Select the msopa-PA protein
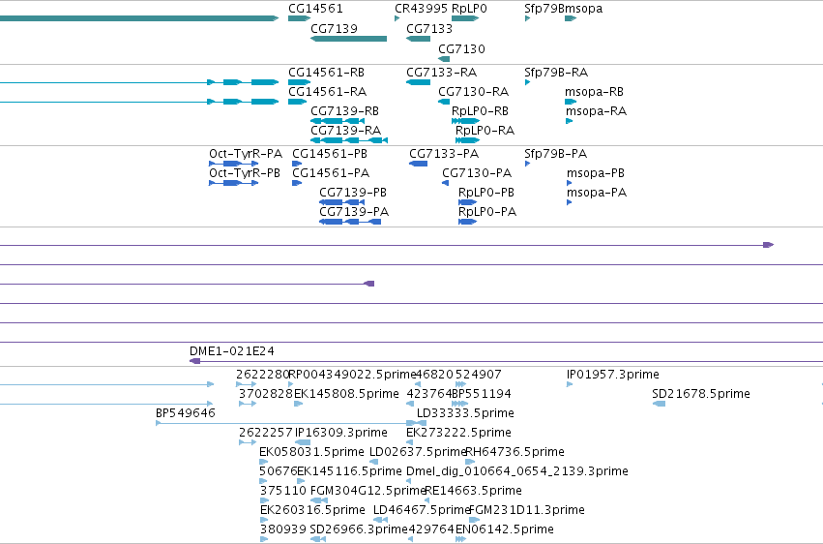The image size is (823, 544). 597,193
